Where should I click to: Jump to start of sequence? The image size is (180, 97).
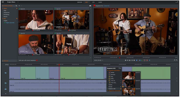(126, 60)
